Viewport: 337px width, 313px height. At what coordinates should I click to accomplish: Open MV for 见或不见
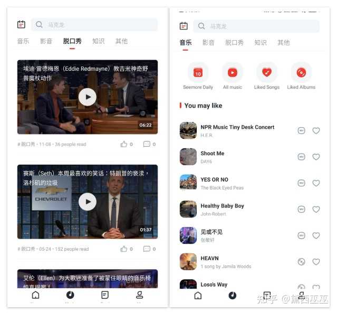click(x=301, y=235)
